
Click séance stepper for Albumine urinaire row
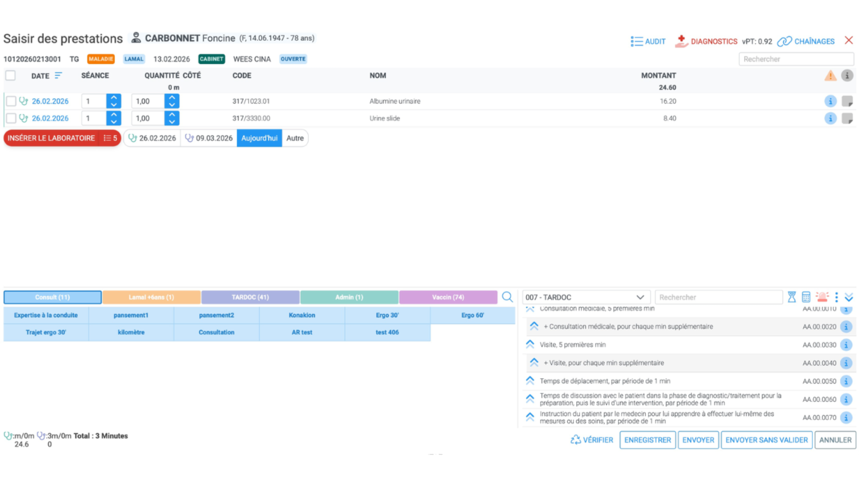[114, 101]
